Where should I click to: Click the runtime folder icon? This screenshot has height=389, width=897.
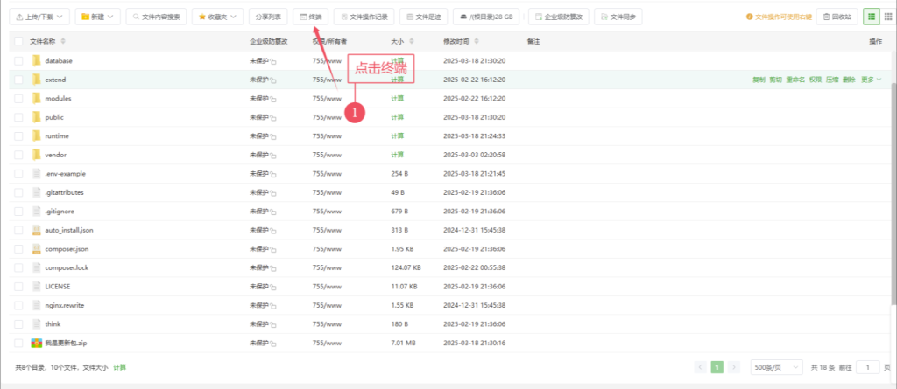(x=37, y=136)
